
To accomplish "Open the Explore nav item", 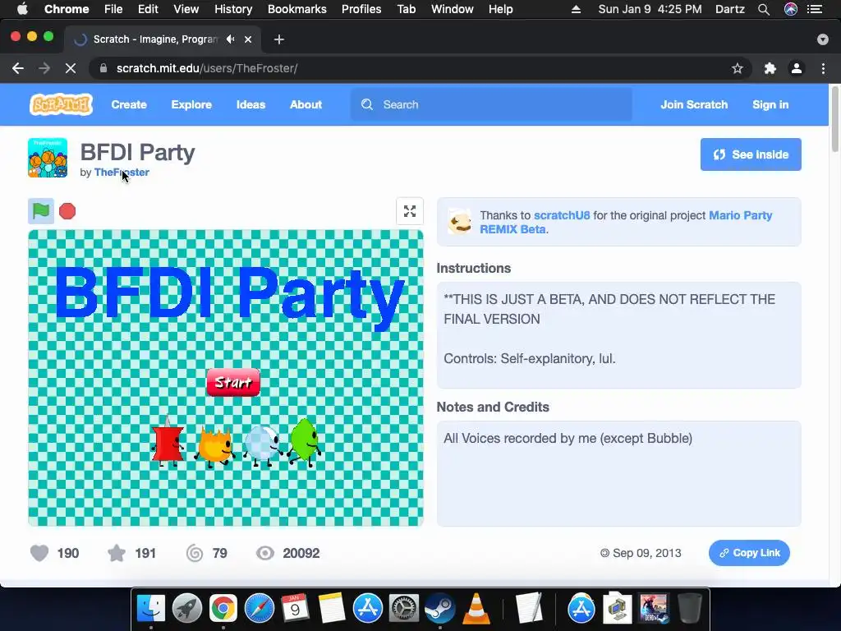I will click(191, 104).
